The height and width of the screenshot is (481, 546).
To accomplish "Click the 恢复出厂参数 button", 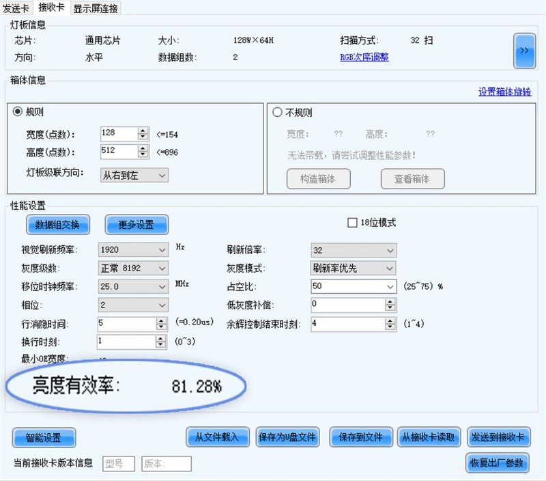I will (x=497, y=463).
